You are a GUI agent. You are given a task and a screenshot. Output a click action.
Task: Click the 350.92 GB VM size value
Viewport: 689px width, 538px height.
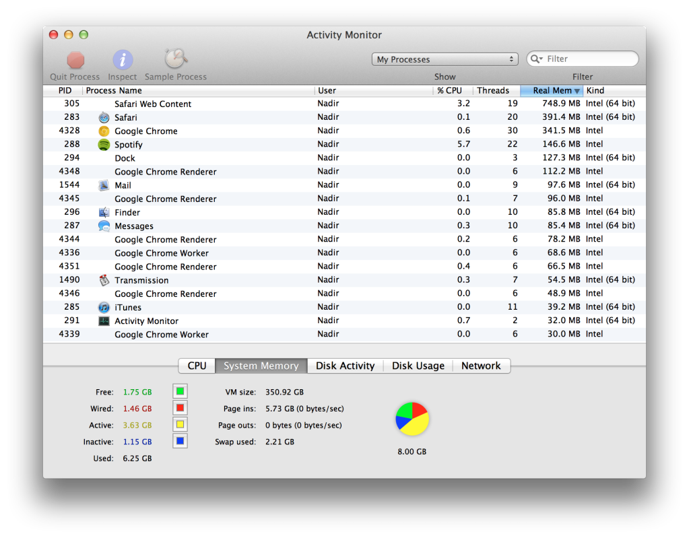point(284,392)
